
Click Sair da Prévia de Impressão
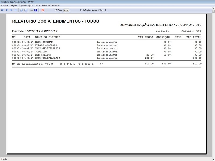(x=48, y=5)
